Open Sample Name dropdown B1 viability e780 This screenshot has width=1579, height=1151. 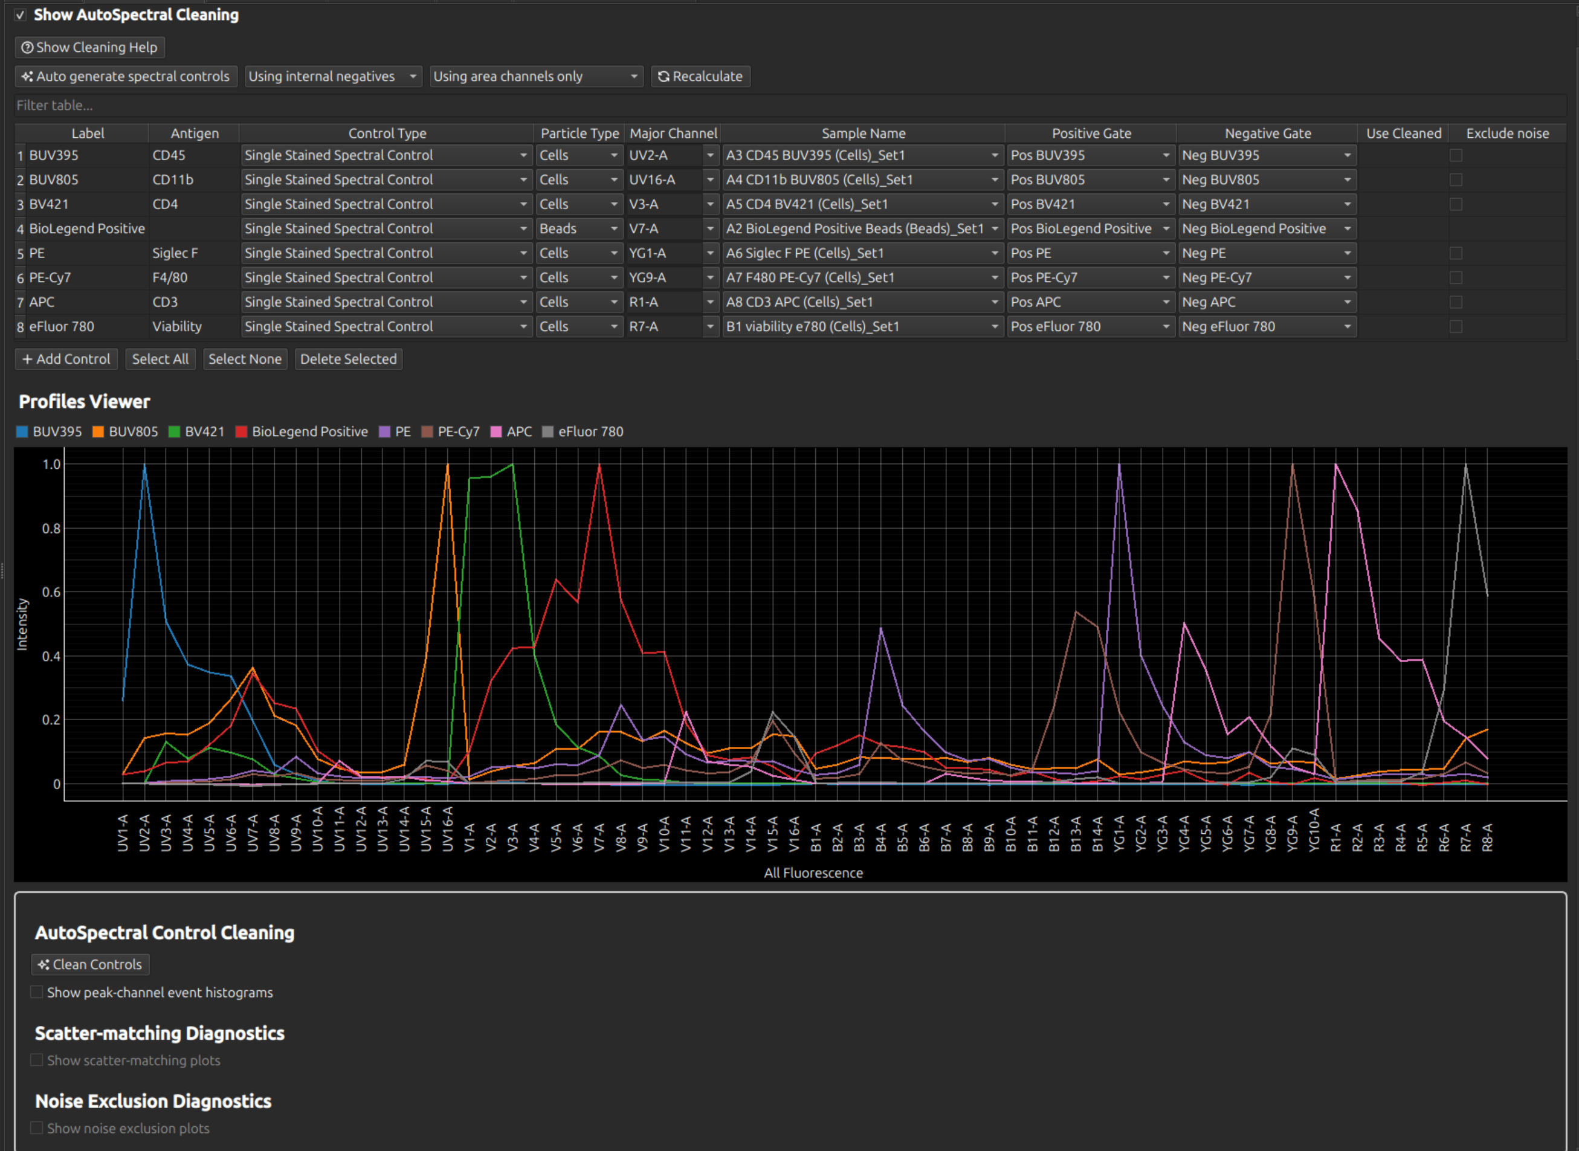(x=863, y=326)
